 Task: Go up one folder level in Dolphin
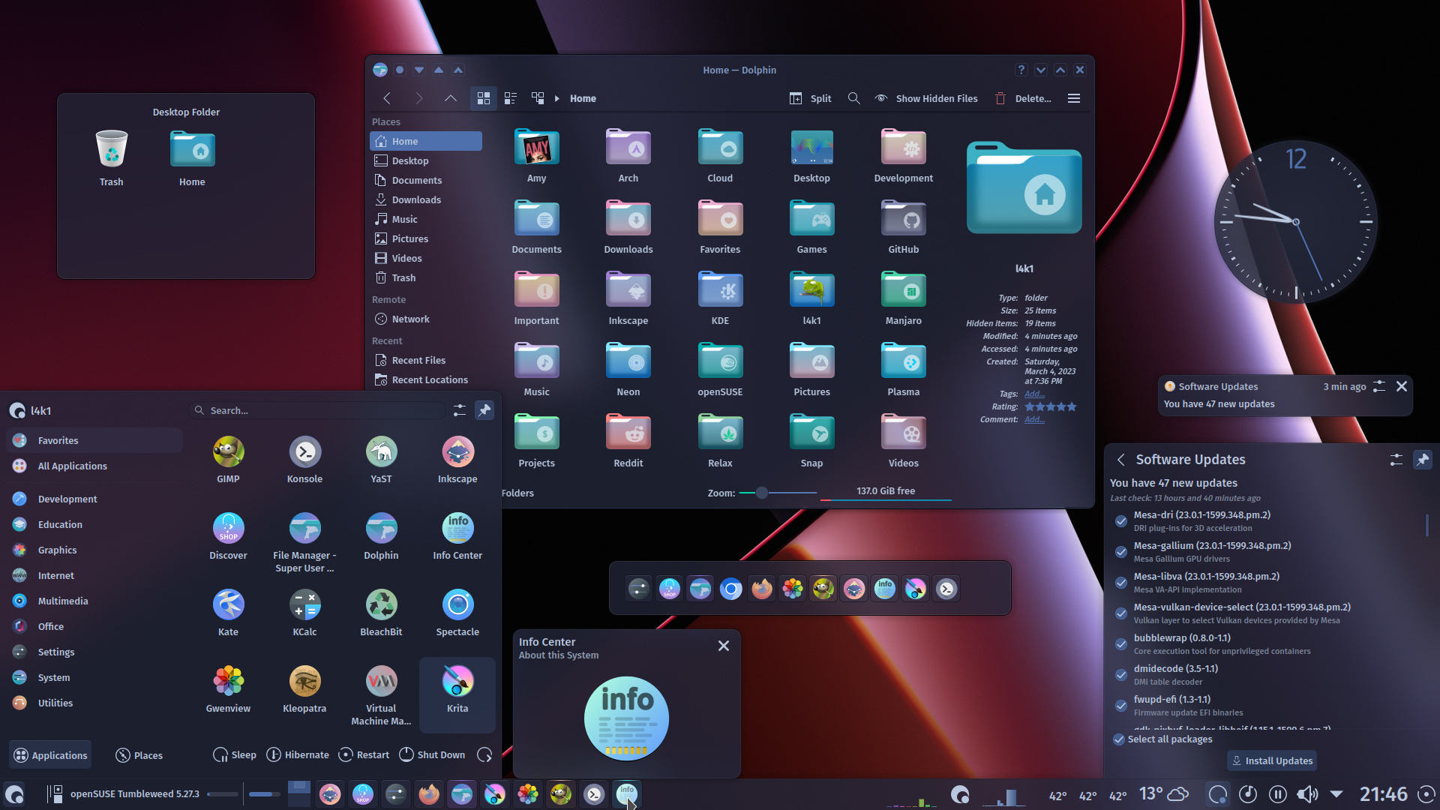click(450, 98)
